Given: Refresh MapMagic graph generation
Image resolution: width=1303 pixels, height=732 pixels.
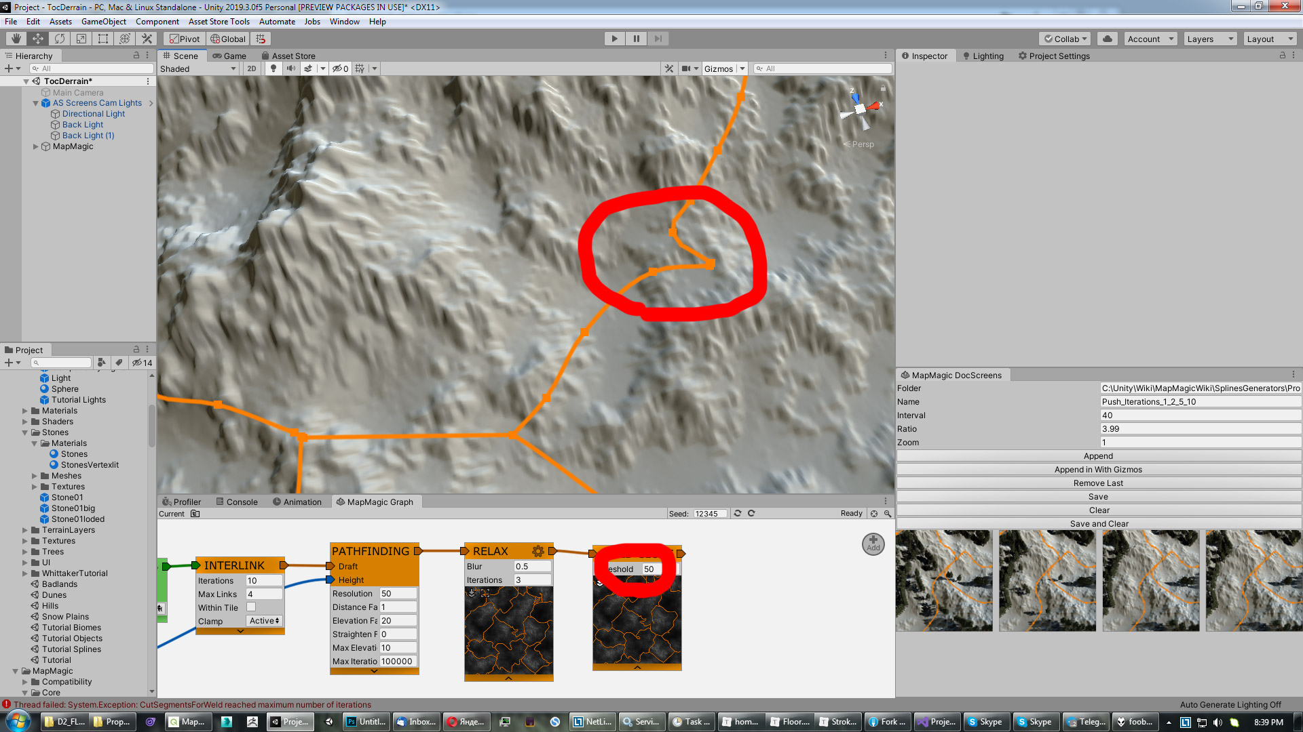Looking at the screenshot, I should point(738,513).
